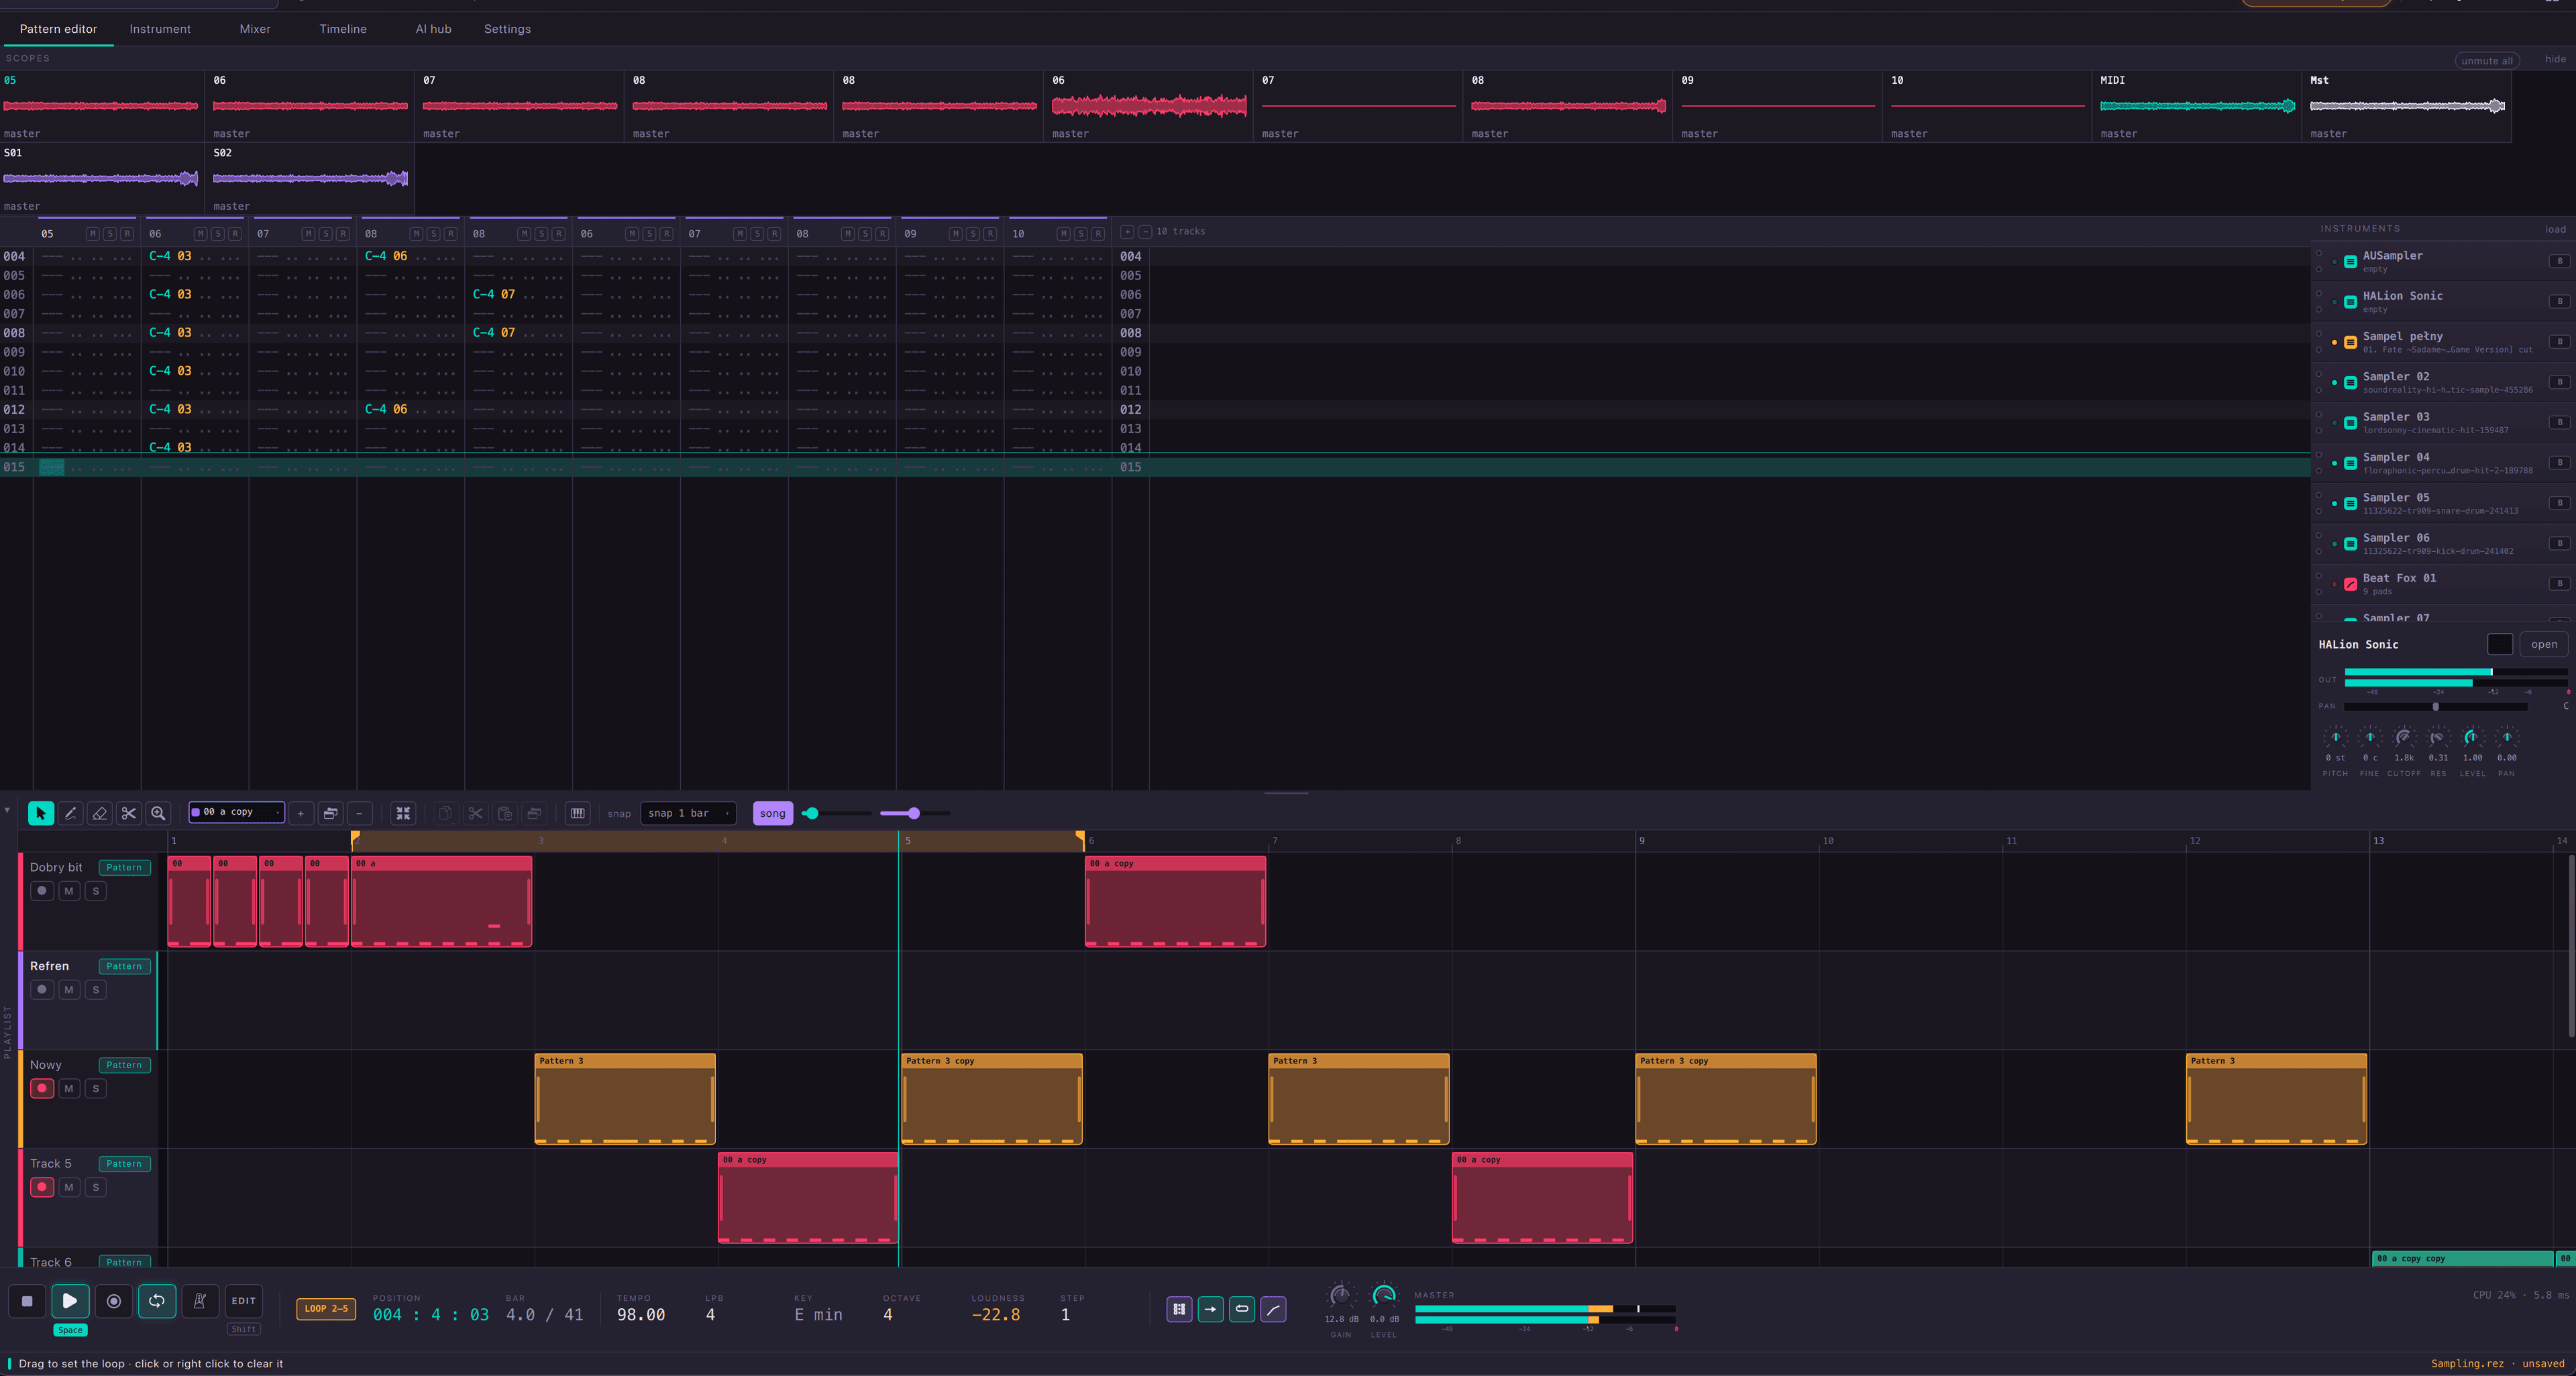2576x1376 pixels.
Task: Click the collapse arrows fit icon
Action: point(403,813)
